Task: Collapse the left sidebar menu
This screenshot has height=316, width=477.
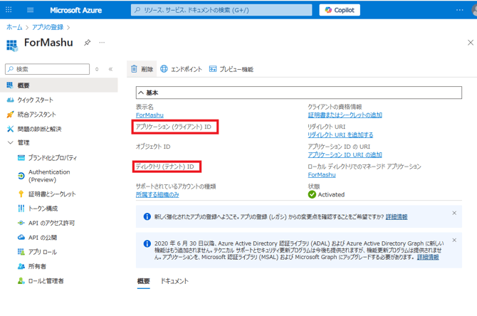Action: (x=110, y=69)
